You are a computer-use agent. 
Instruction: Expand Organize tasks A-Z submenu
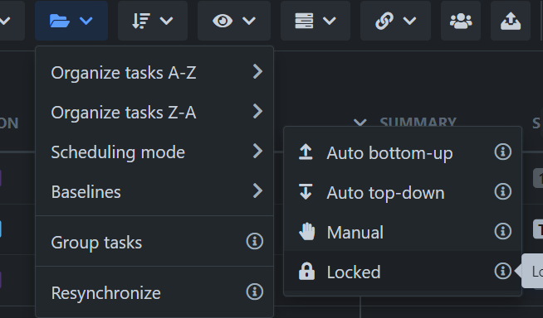pyautogui.click(x=154, y=73)
